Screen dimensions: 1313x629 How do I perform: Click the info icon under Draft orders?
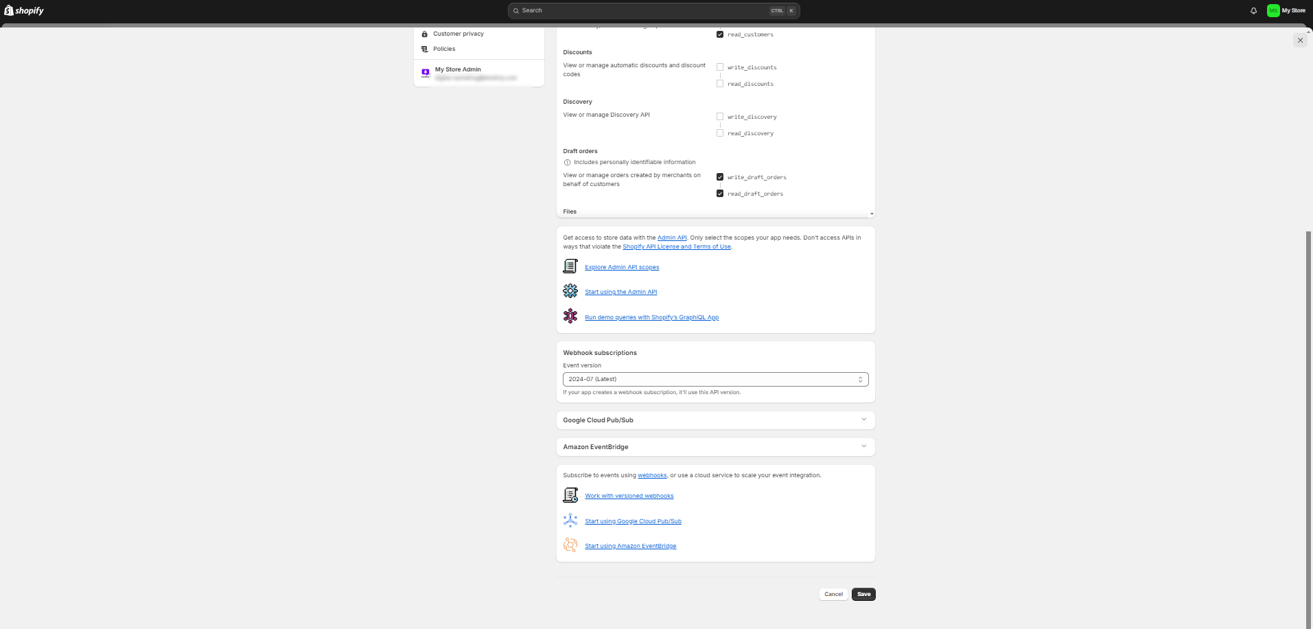567,162
